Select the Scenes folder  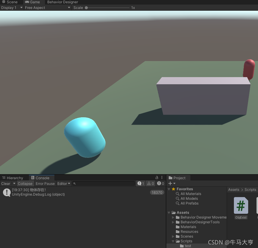coord(187,236)
